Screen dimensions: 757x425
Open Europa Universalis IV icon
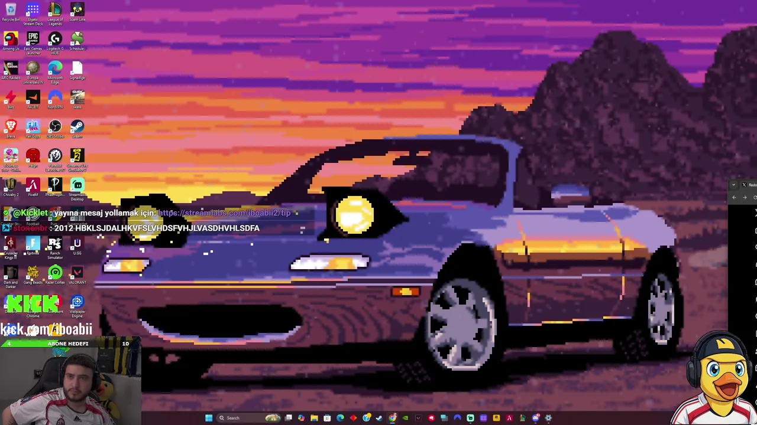tap(33, 73)
